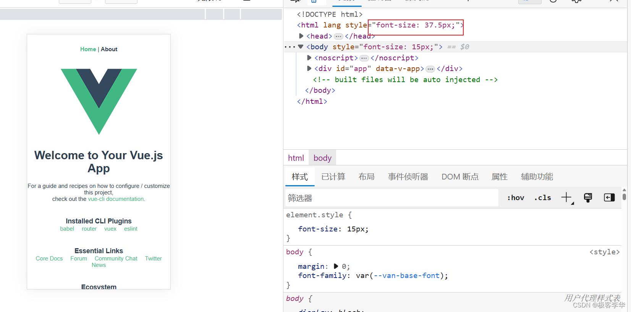Switch to the 布局 tab
Image resolution: width=631 pixels, height=312 pixels.
tap(366, 176)
